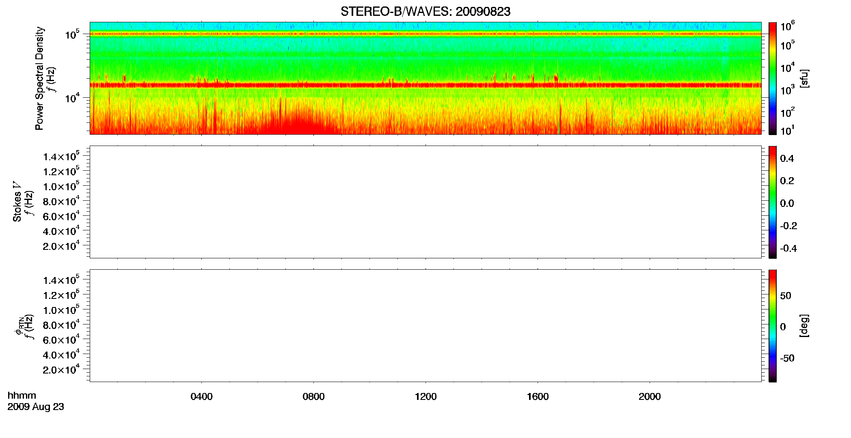Click the empty Stokes V plot panel

pos(425,202)
